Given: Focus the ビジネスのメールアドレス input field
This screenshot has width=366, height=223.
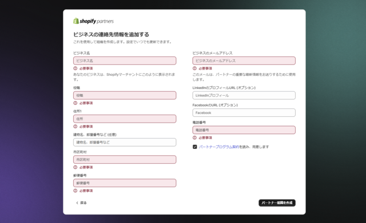Looking at the screenshot, I should point(244,60).
